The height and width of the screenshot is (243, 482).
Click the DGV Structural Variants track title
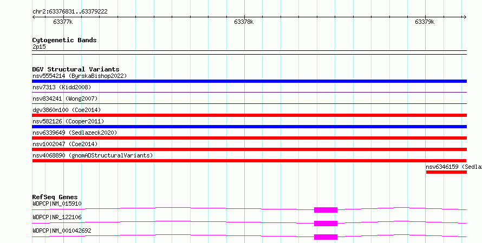(76, 69)
